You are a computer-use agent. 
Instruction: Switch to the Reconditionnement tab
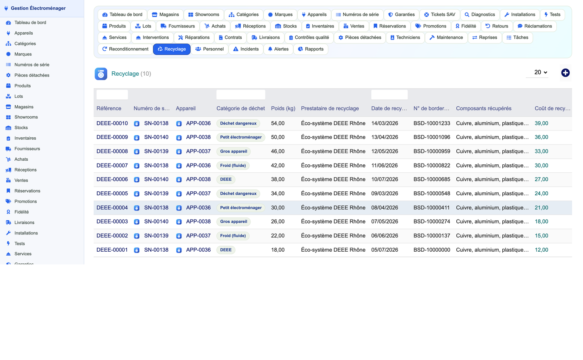125,49
